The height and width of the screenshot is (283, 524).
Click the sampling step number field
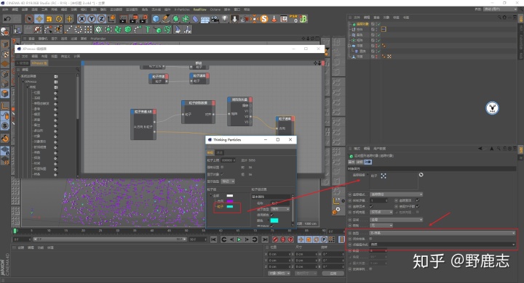point(379,201)
